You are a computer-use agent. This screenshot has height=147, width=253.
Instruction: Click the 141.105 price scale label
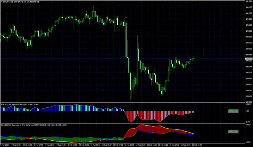pos(249,25)
